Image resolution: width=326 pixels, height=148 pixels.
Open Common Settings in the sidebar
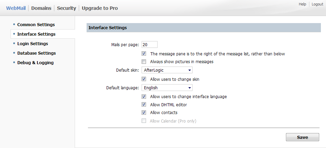(36, 24)
